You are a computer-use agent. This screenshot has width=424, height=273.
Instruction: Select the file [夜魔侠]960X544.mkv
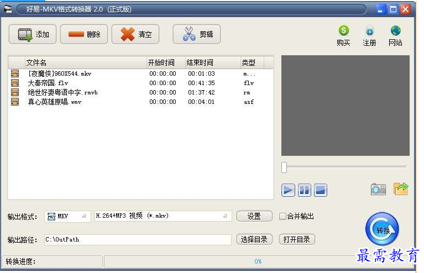pyautogui.click(x=60, y=73)
